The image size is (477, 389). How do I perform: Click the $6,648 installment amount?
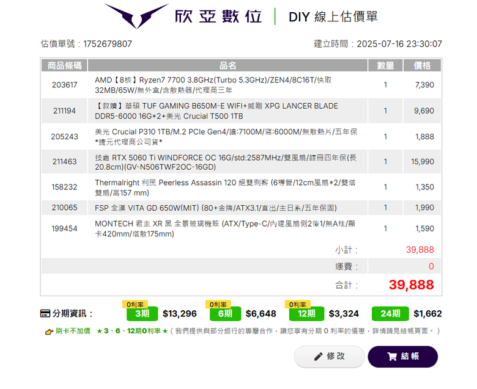pyautogui.click(x=261, y=314)
